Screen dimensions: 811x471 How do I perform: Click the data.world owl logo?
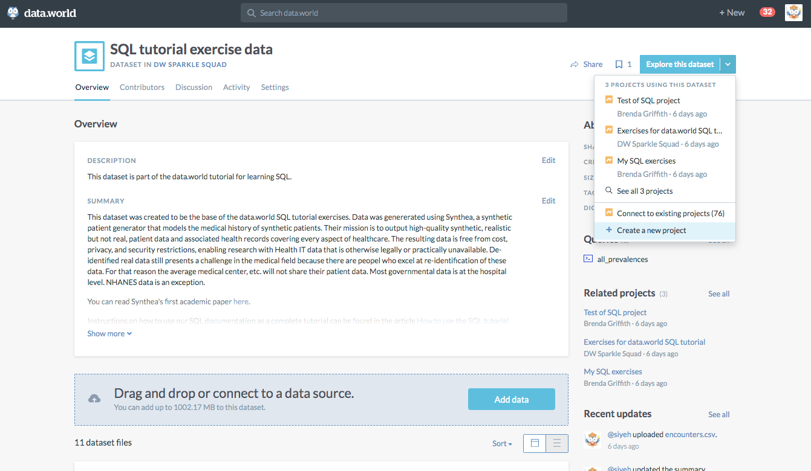click(13, 13)
